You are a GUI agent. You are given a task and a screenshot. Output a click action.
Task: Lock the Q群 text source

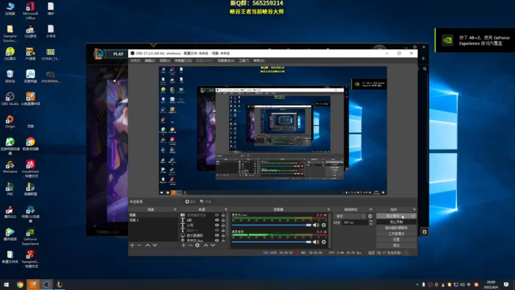coord(223,220)
